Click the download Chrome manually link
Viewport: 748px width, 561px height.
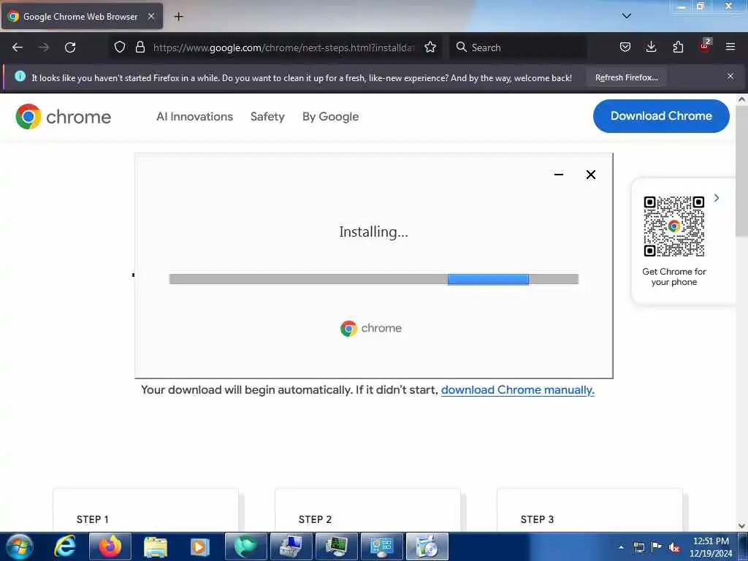518,390
